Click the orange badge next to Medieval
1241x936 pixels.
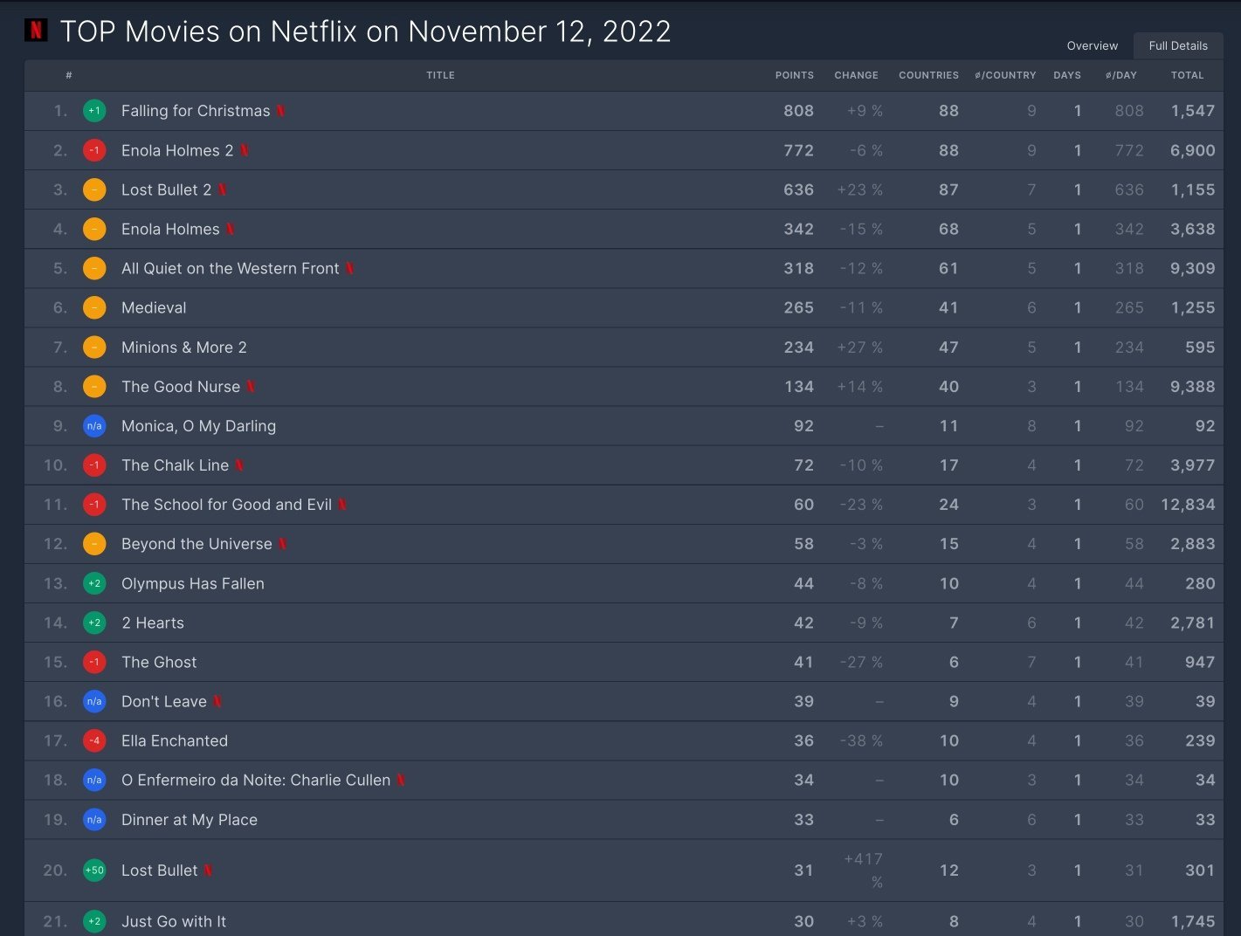(94, 308)
